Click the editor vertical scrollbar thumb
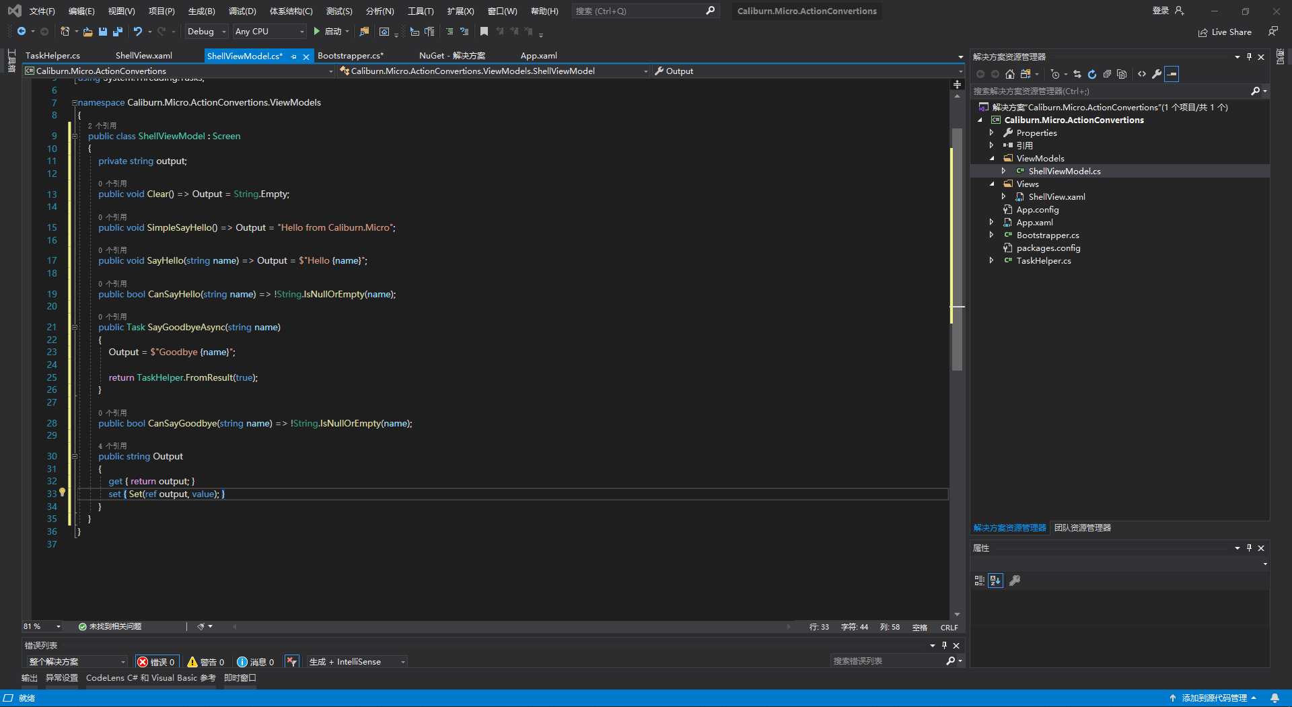 pyautogui.click(x=957, y=249)
